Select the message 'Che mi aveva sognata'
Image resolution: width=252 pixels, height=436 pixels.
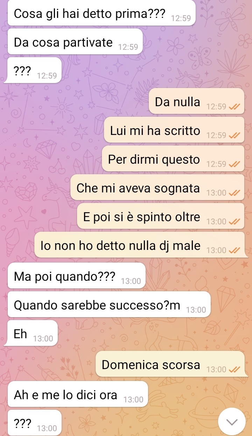pos(157,187)
